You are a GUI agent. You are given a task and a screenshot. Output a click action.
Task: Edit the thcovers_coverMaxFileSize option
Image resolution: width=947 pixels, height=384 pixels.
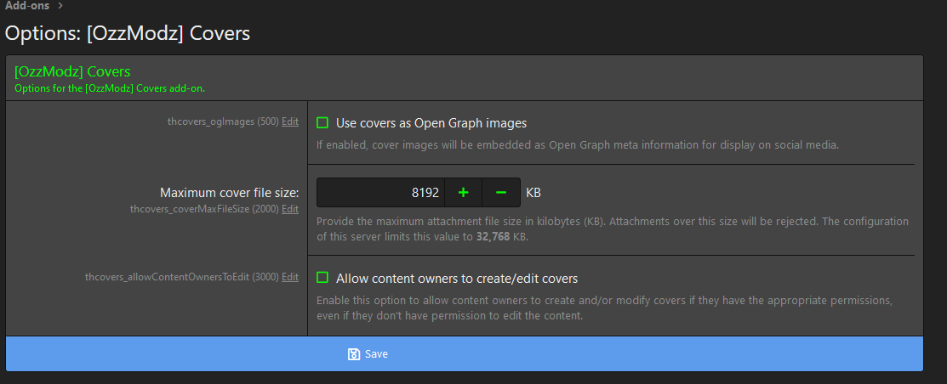[290, 209]
